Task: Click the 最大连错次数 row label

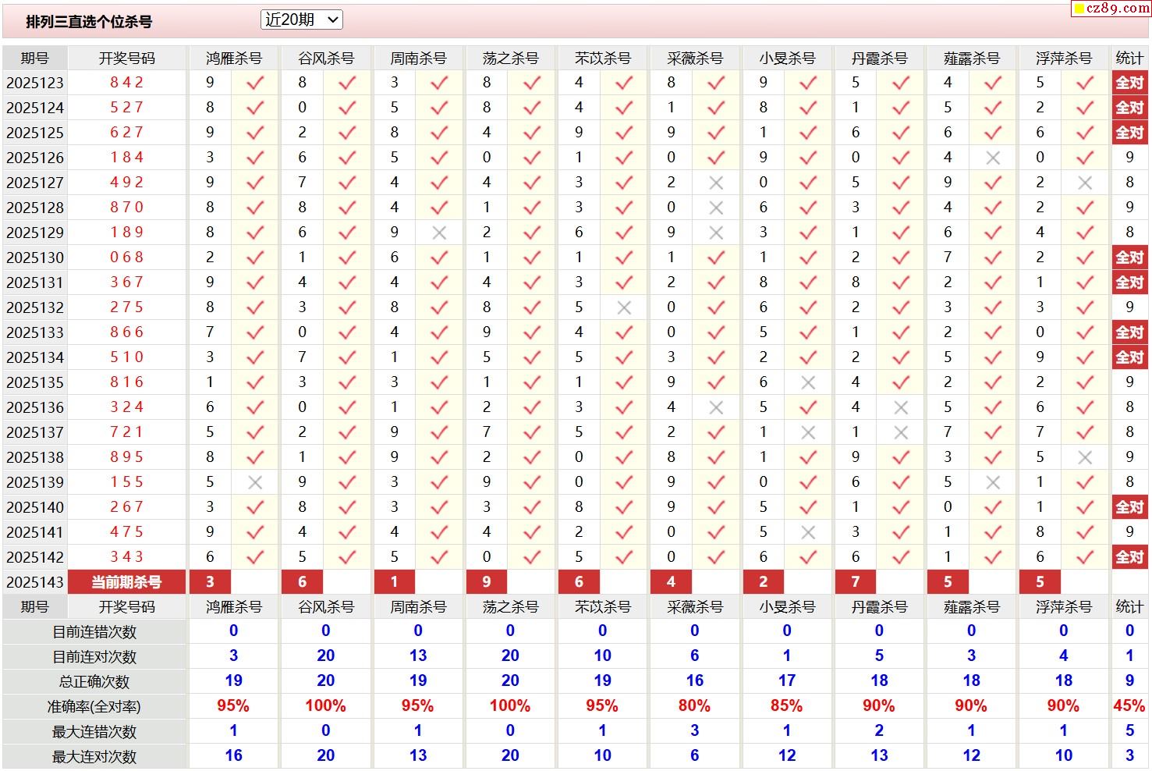Action: click(94, 731)
